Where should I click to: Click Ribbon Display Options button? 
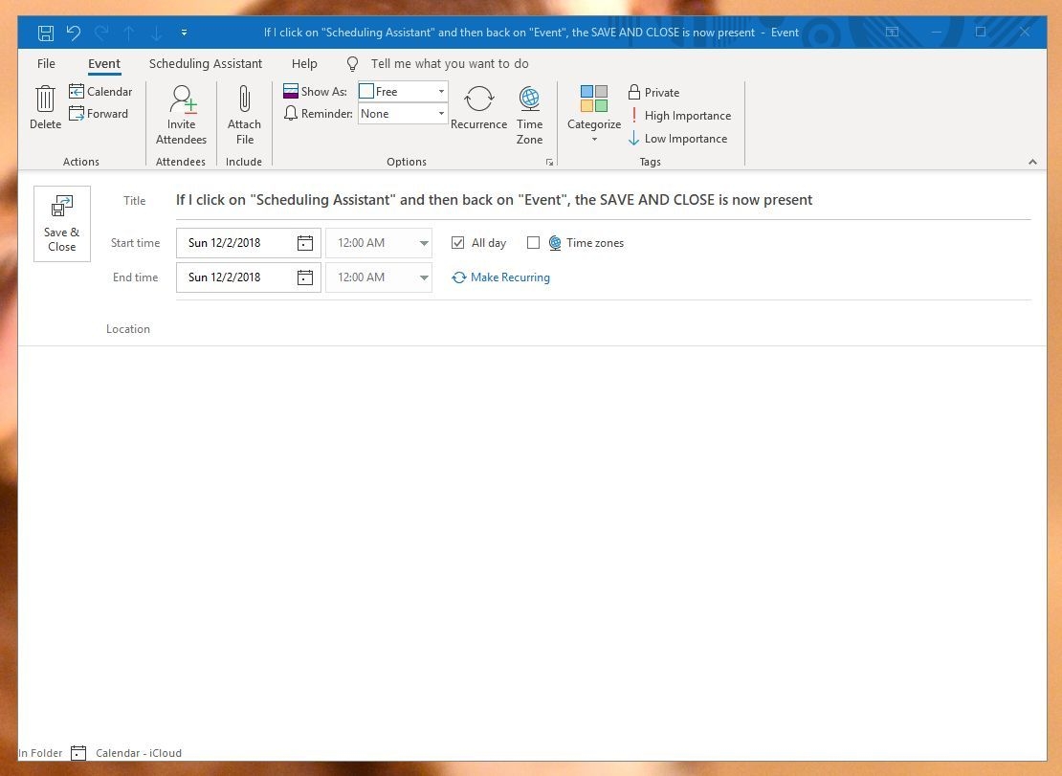[892, 32]
